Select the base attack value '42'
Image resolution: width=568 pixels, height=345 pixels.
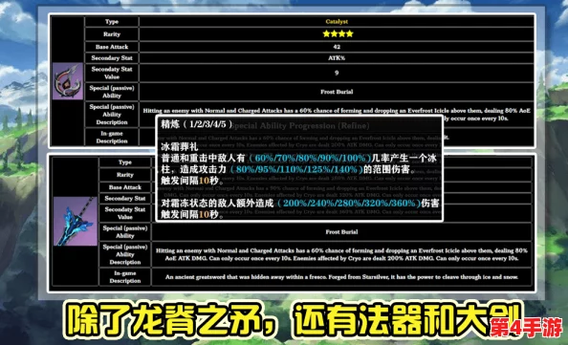point(337,47)
